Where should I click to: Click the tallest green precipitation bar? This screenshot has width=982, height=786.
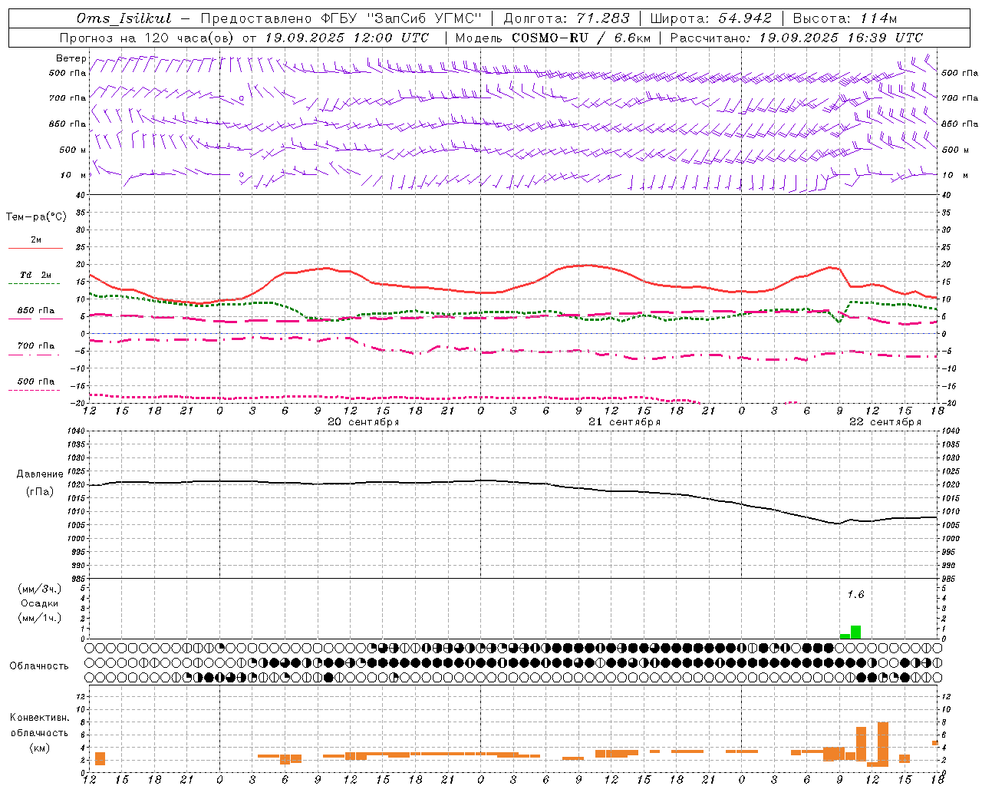click(855, 632)
